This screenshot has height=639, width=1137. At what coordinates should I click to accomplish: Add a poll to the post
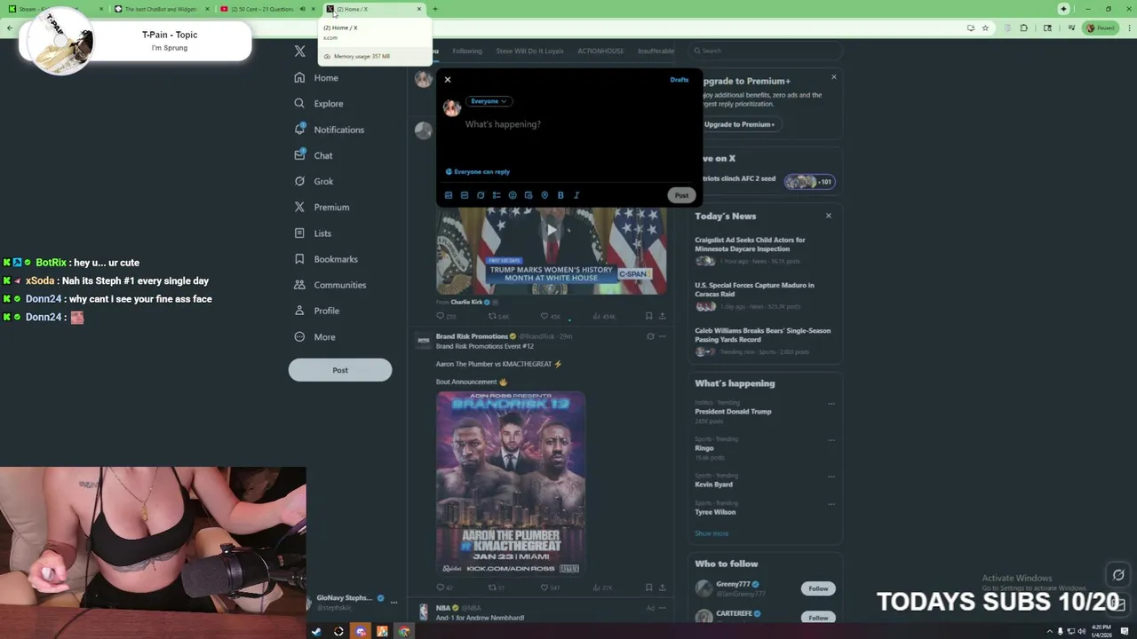coord(497,195)
